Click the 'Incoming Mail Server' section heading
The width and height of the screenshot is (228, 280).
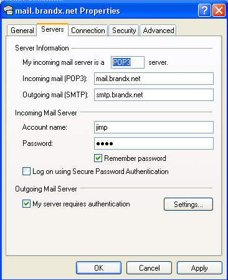click(46, 113)
